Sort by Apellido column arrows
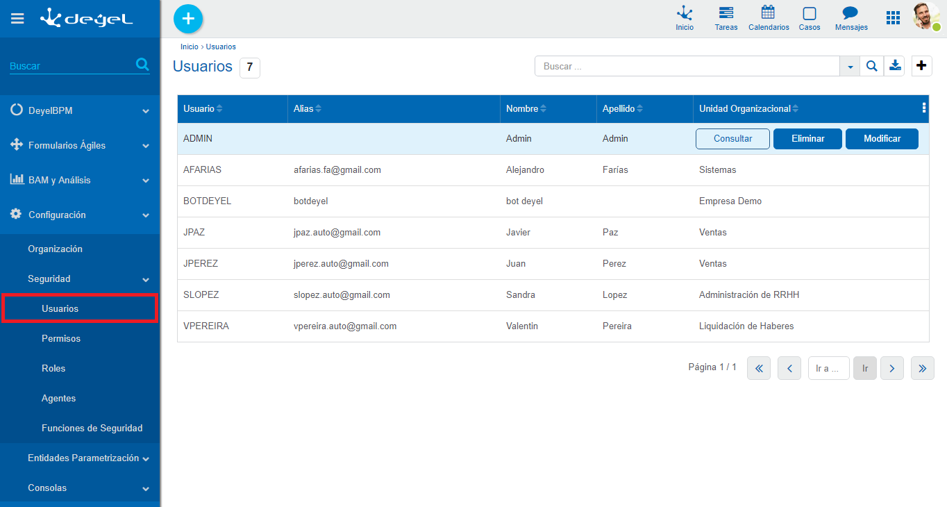 click(x=639, y=109)
